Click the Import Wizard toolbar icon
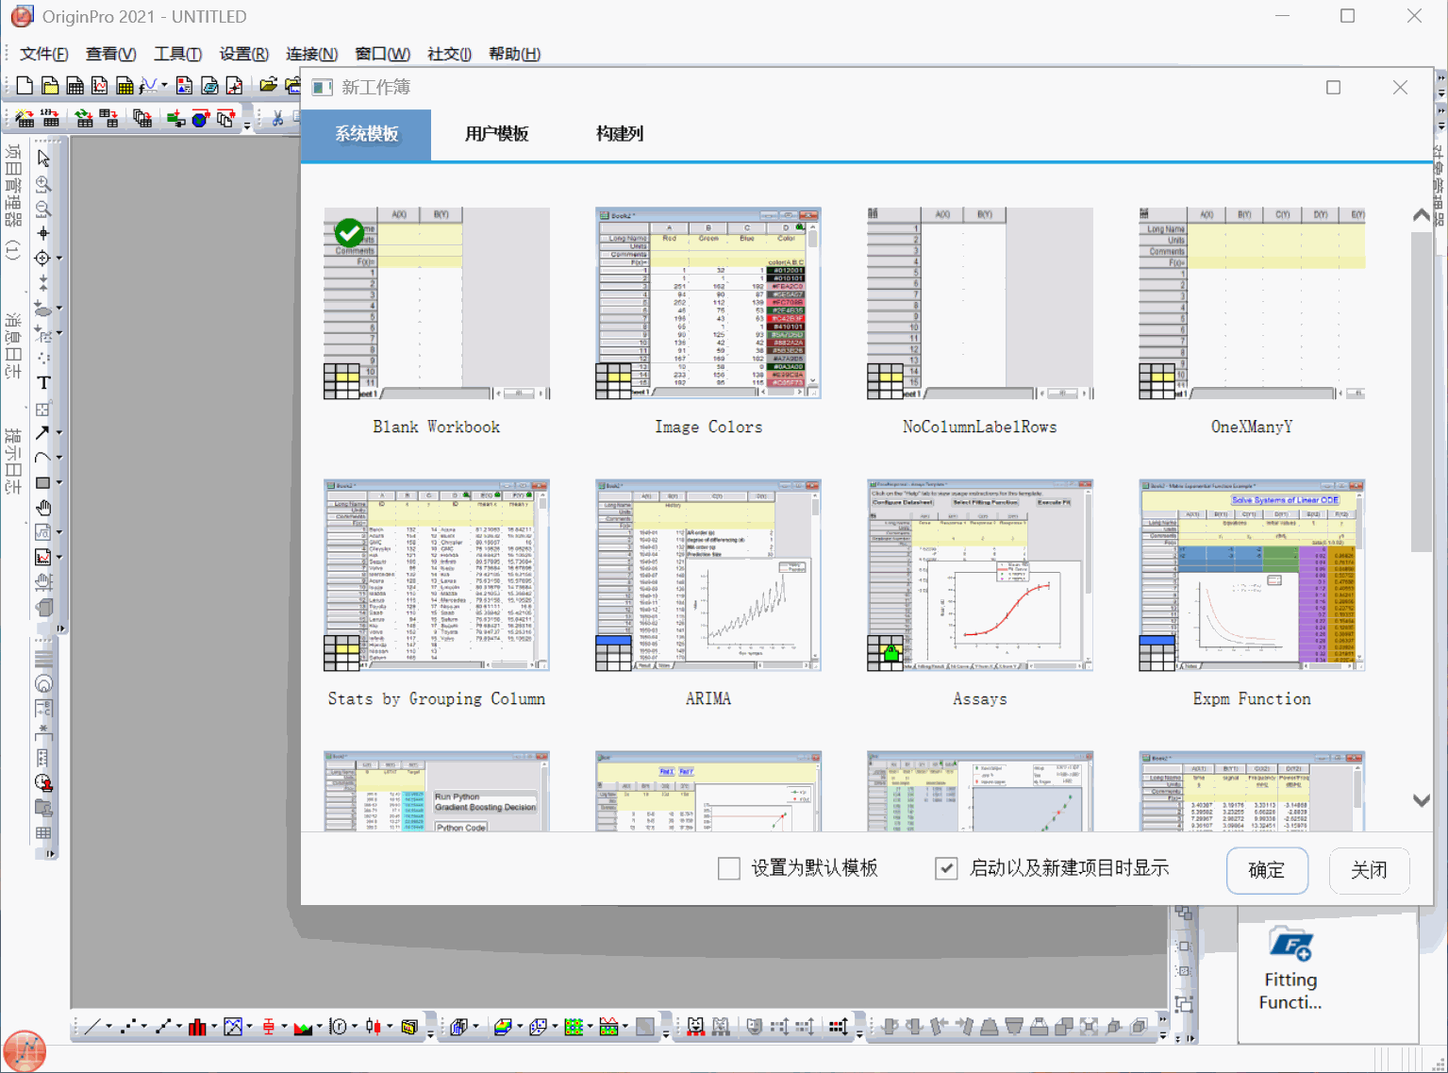Viewport: 1448px width, 1073px height. click(25, 118)
